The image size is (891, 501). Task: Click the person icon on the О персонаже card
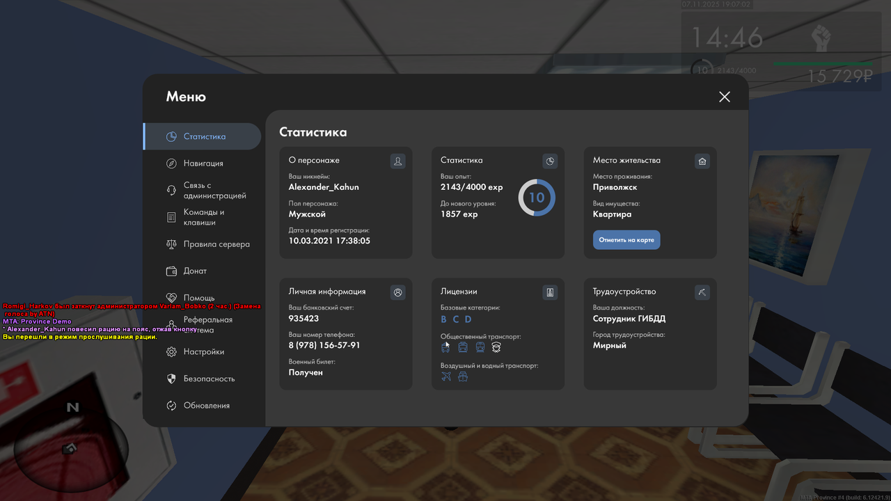click(x=397, y=161)
